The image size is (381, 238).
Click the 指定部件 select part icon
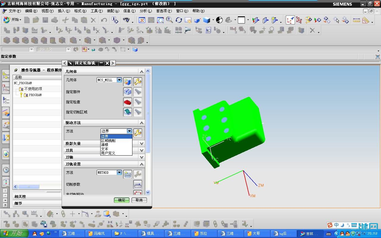pos(128,92)
